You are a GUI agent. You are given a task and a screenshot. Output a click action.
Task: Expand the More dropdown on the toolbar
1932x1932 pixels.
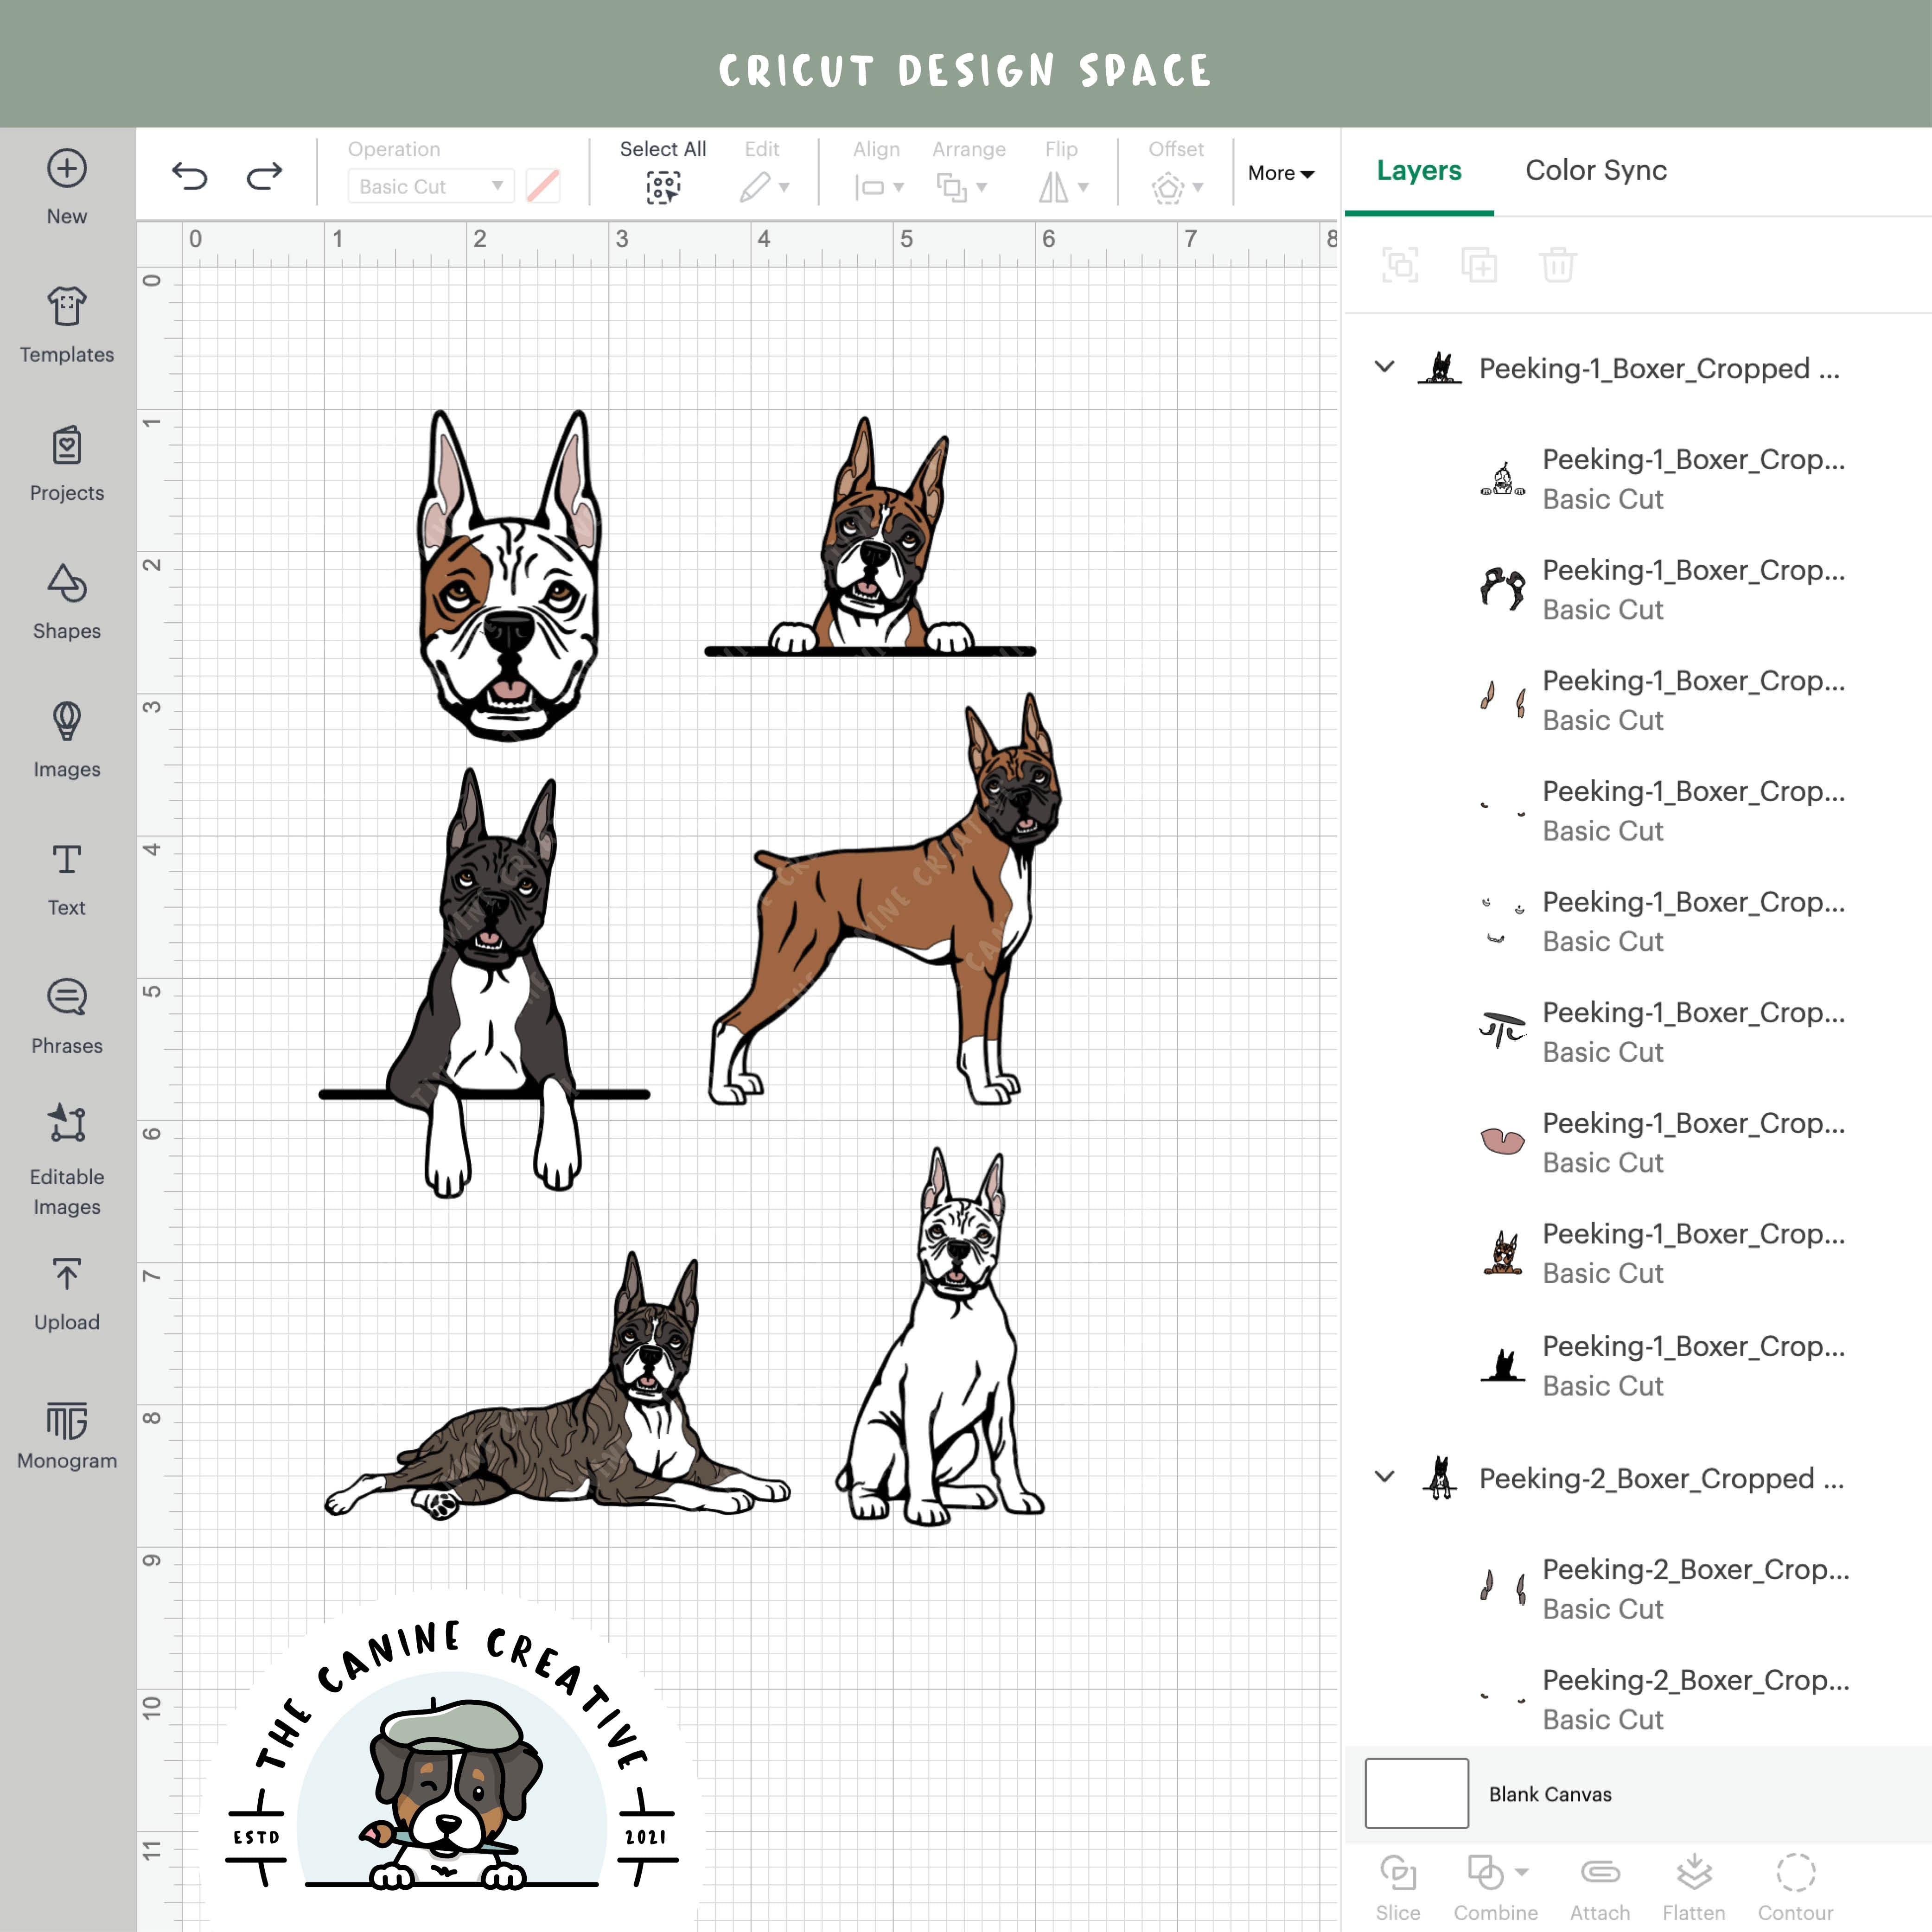pyautogui.click(x=1280, y=172)
